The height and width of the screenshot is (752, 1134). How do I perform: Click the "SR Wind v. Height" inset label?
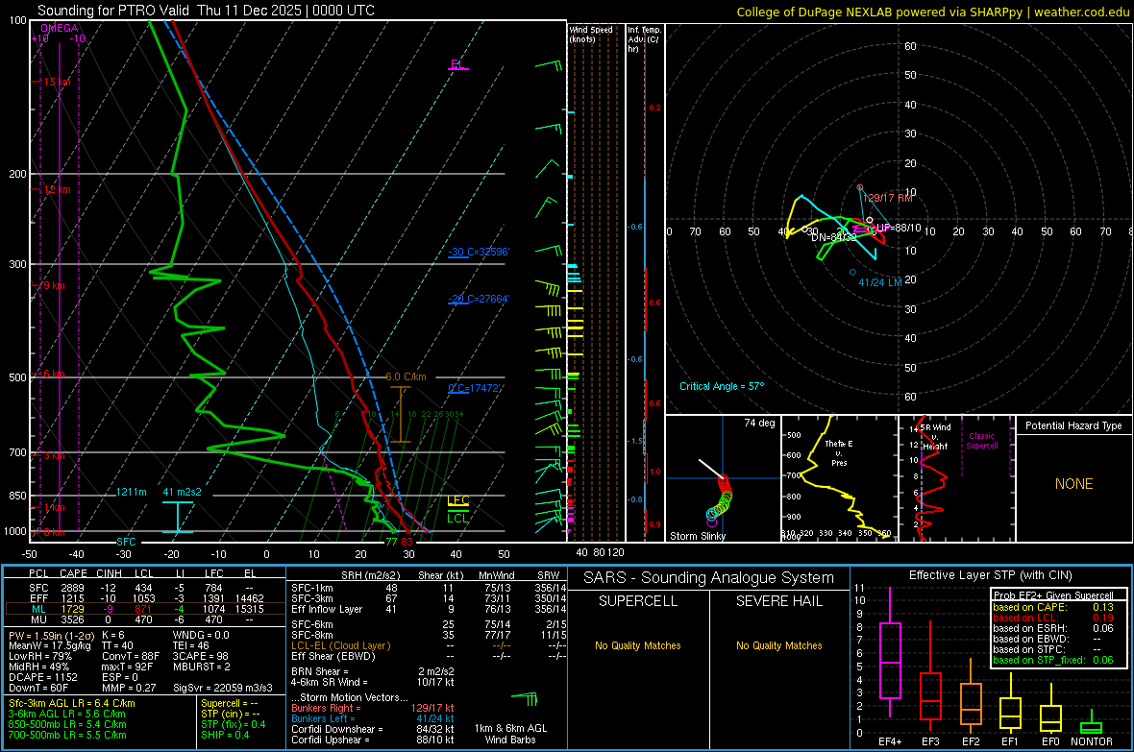935,437
